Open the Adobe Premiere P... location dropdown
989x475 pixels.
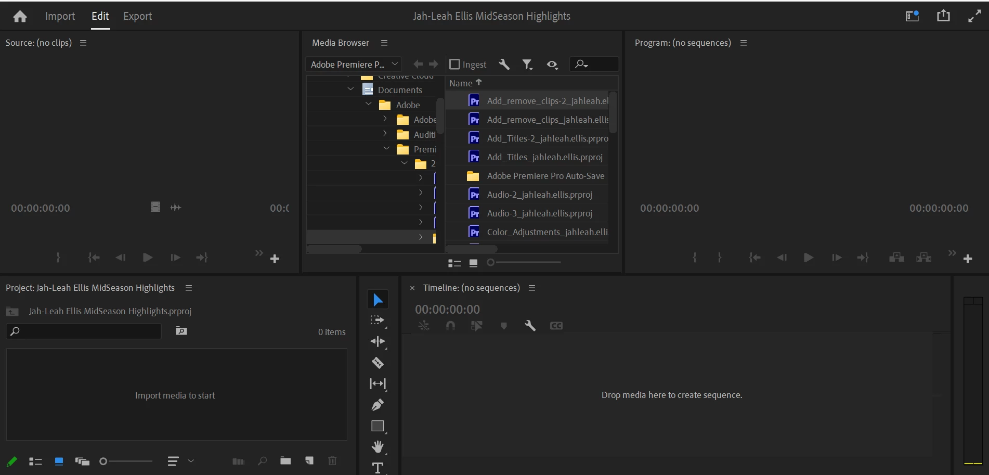(354, 64)
